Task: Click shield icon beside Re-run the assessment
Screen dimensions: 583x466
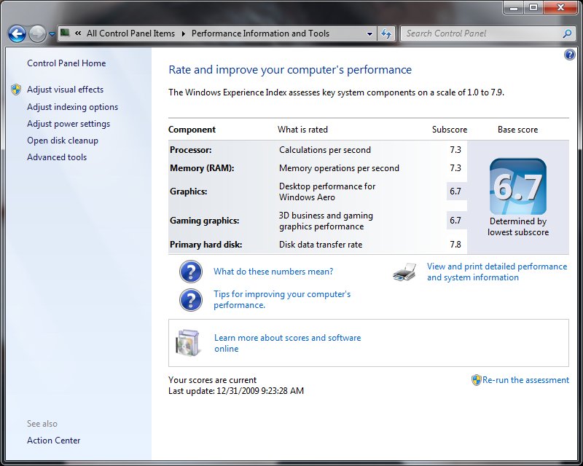Action: pos(477,380)
